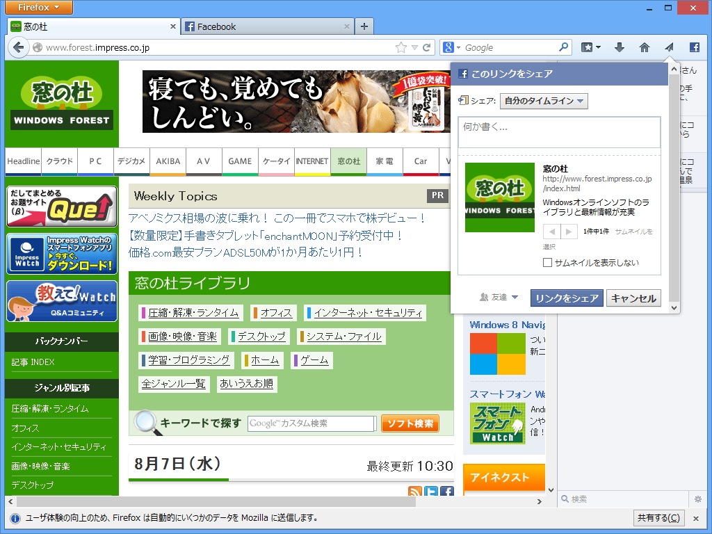
Task: Open インターネット・セキュリティ library category
Action: pos(365,313)
